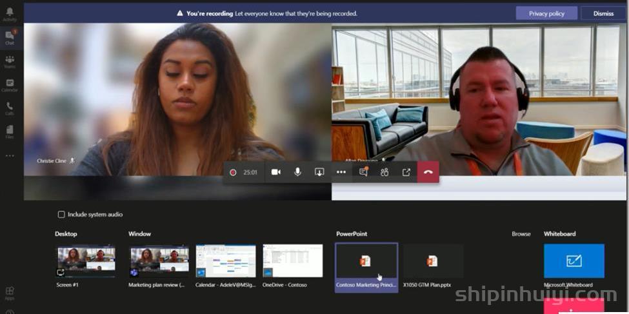The height and width of the screenshot is (314, 629).
Task: Open More actions in the call toolbar
Action: coord(341,172)
